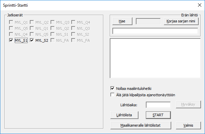Focus the wide text field below Hae
Image resolution: width=205 pixels, height=134 pixels.
click(155, 31)
